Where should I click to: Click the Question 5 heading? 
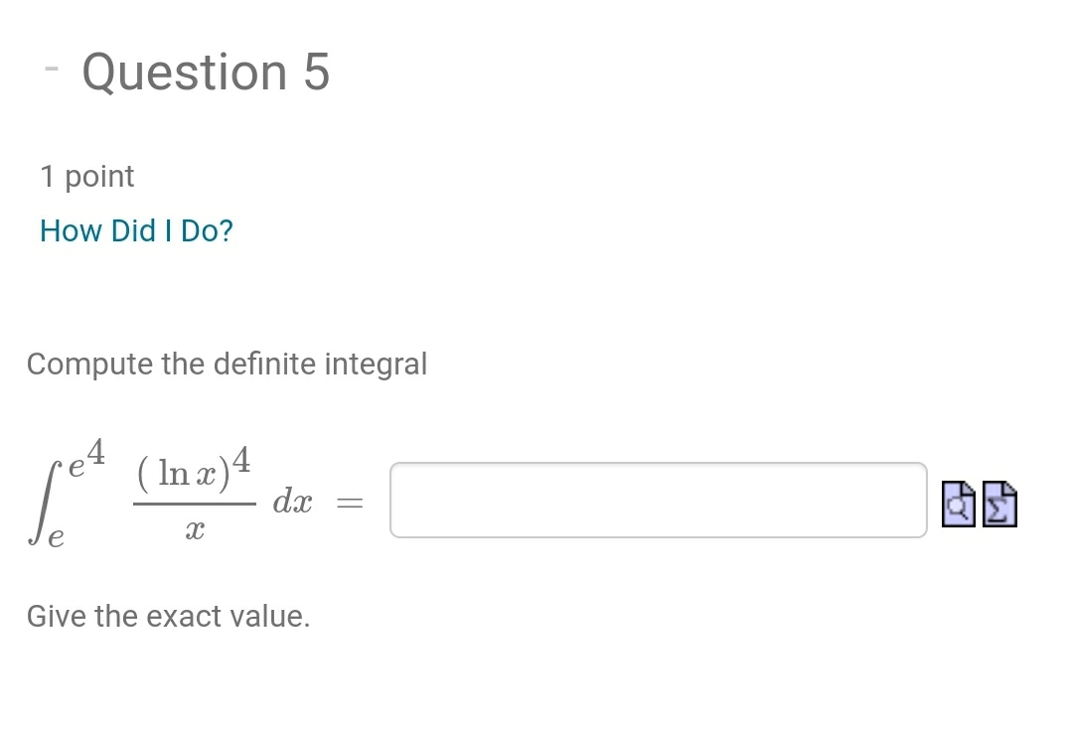[x=207, y=72]
